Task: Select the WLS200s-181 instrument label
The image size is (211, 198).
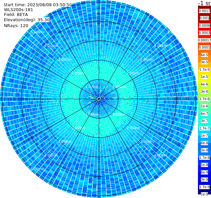Action: pos(19,10)
